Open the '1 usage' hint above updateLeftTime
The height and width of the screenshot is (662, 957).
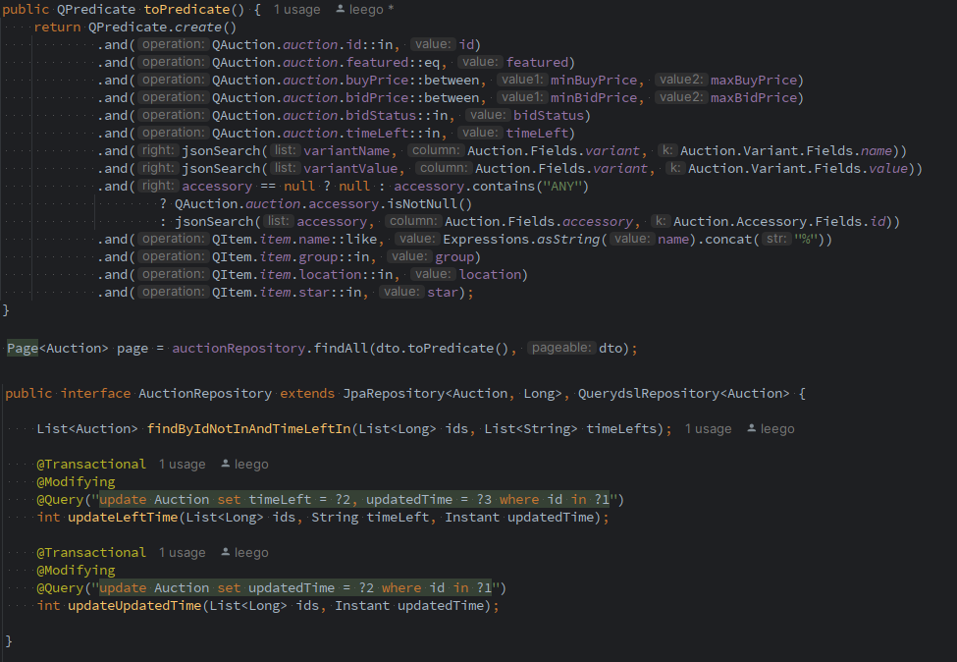point(182,465)
